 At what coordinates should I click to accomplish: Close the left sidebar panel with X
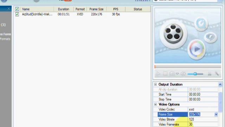[9, 8]
